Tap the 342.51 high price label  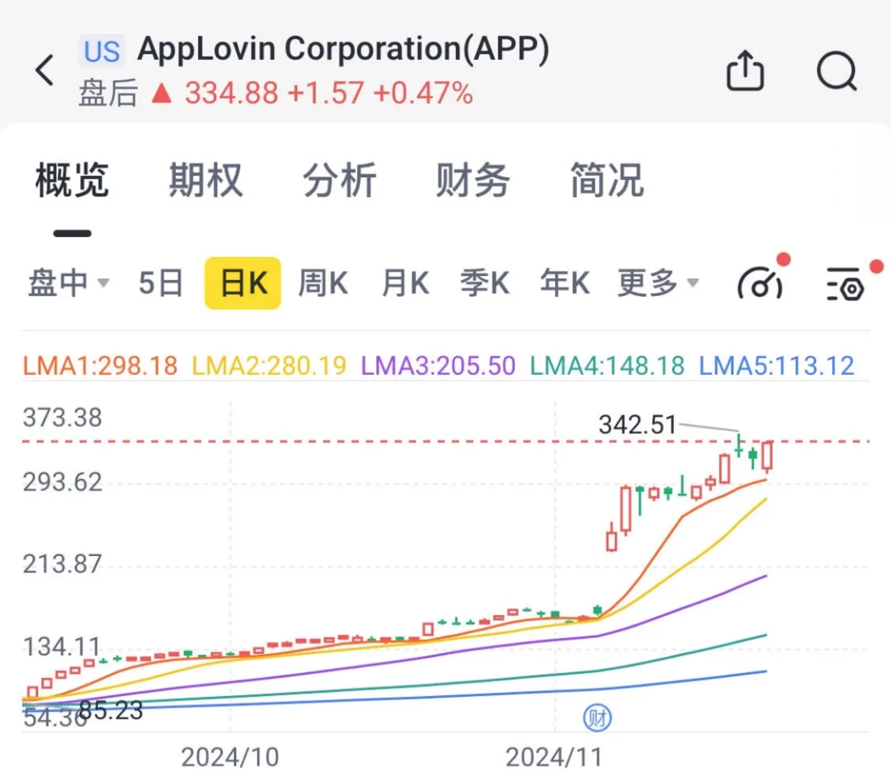coord(637,425)
